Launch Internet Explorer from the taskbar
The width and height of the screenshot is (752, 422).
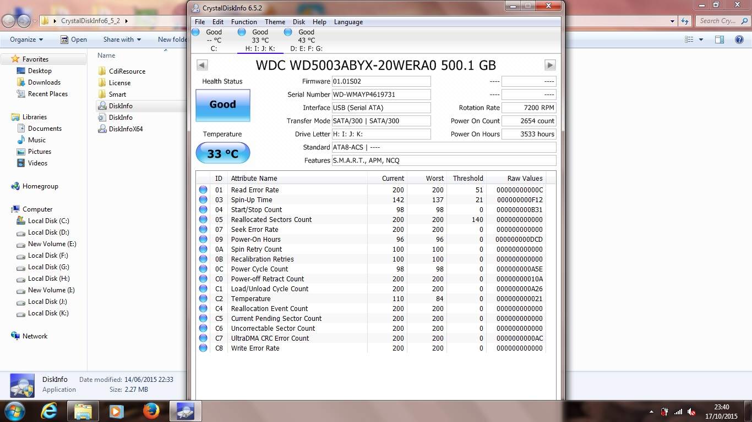(x=49, y=410)
